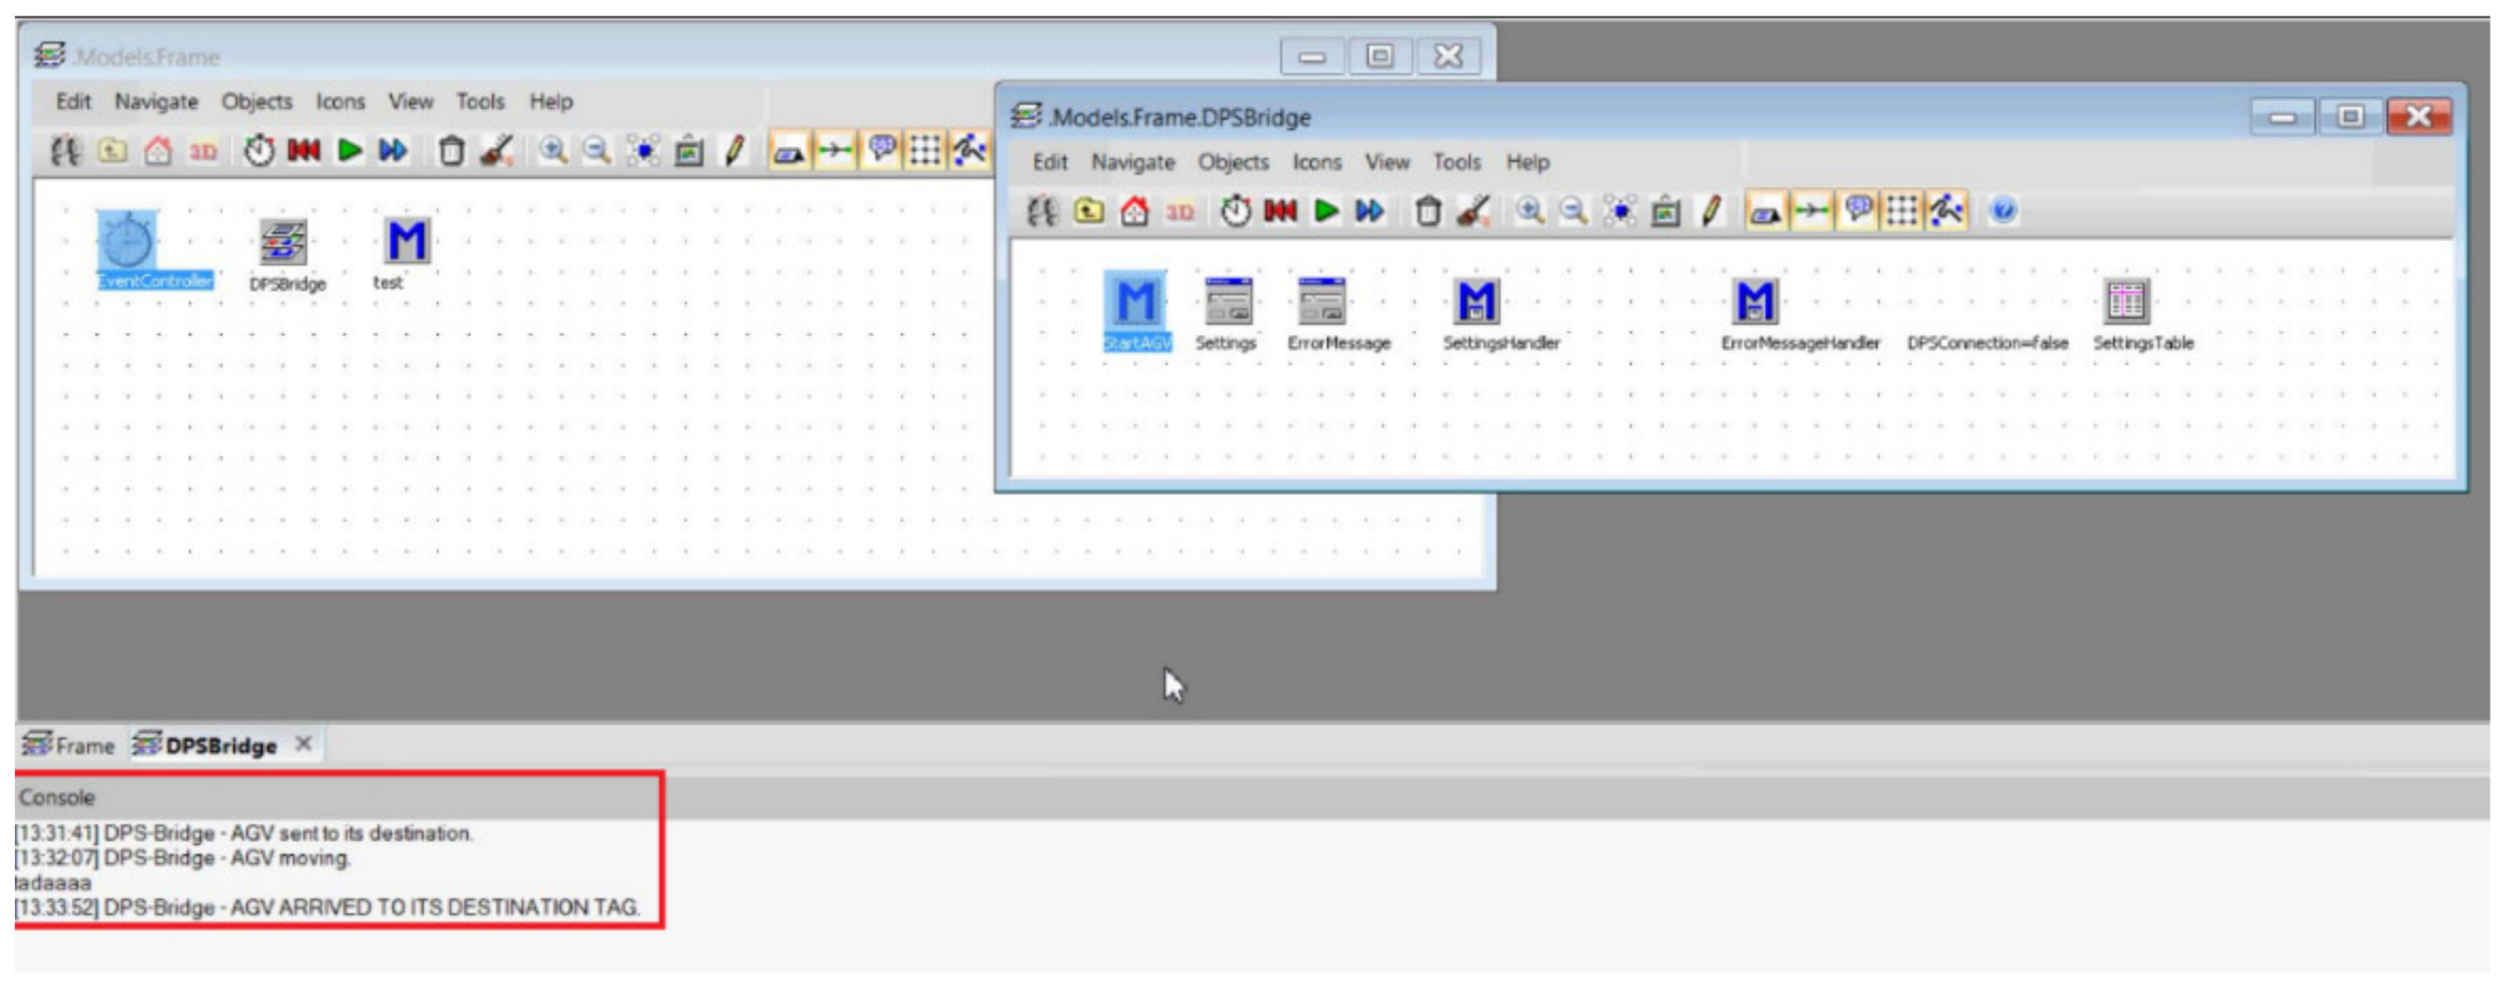Open Event Controller stopwatch icon in DPSBridge toolbar
The image size is (2511, 983).
(x=1236, y=210)
